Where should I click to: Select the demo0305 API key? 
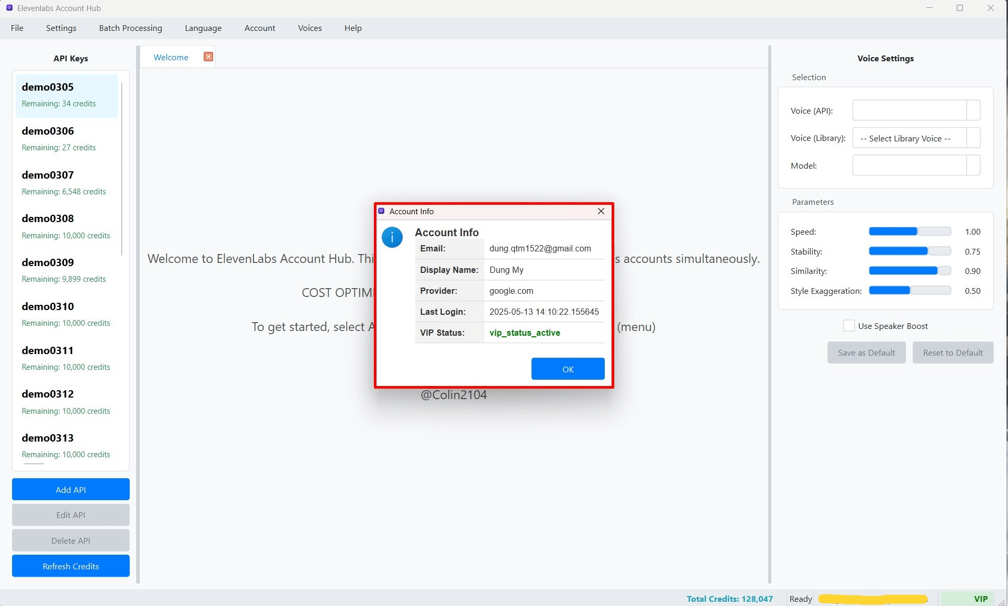[x=67, y=95]
